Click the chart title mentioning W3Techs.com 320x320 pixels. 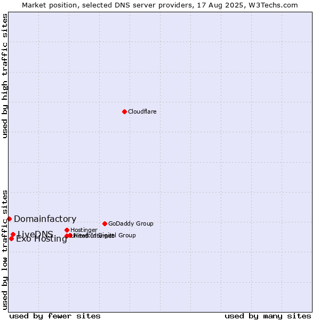160,5
